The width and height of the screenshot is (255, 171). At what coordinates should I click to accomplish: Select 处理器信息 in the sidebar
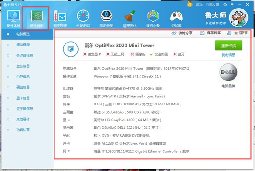coord(25,55)
